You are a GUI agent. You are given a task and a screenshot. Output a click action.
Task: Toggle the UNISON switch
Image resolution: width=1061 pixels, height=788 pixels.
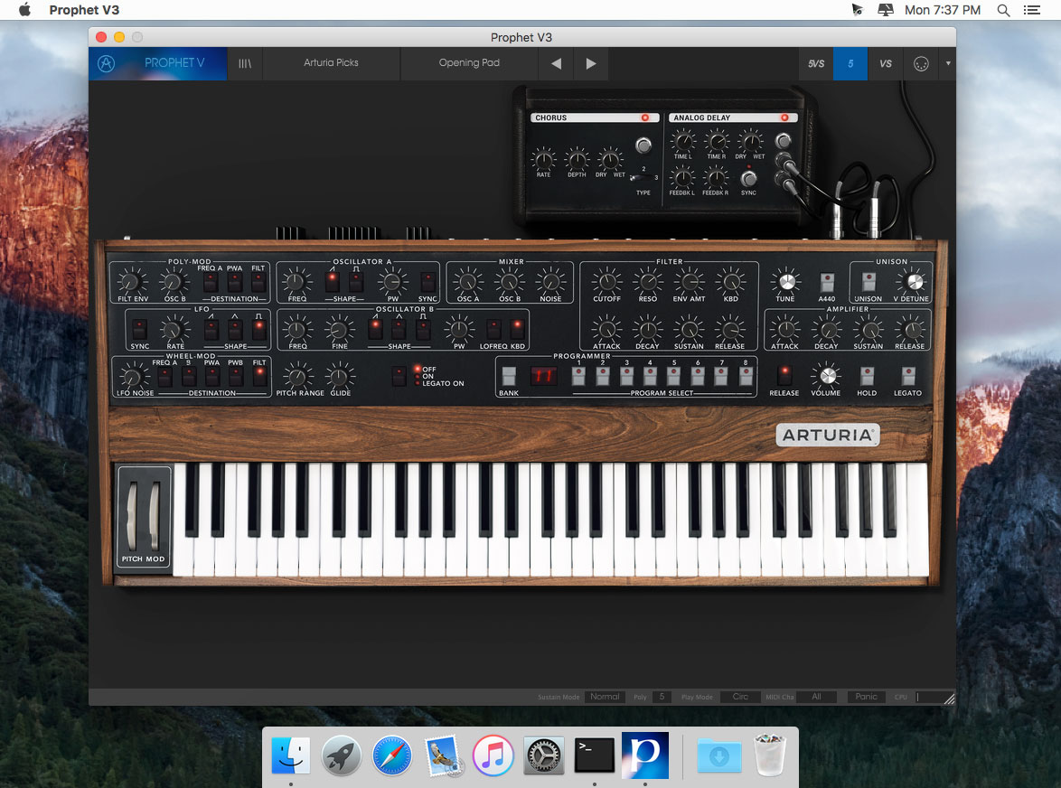click(x=869, y=281)
